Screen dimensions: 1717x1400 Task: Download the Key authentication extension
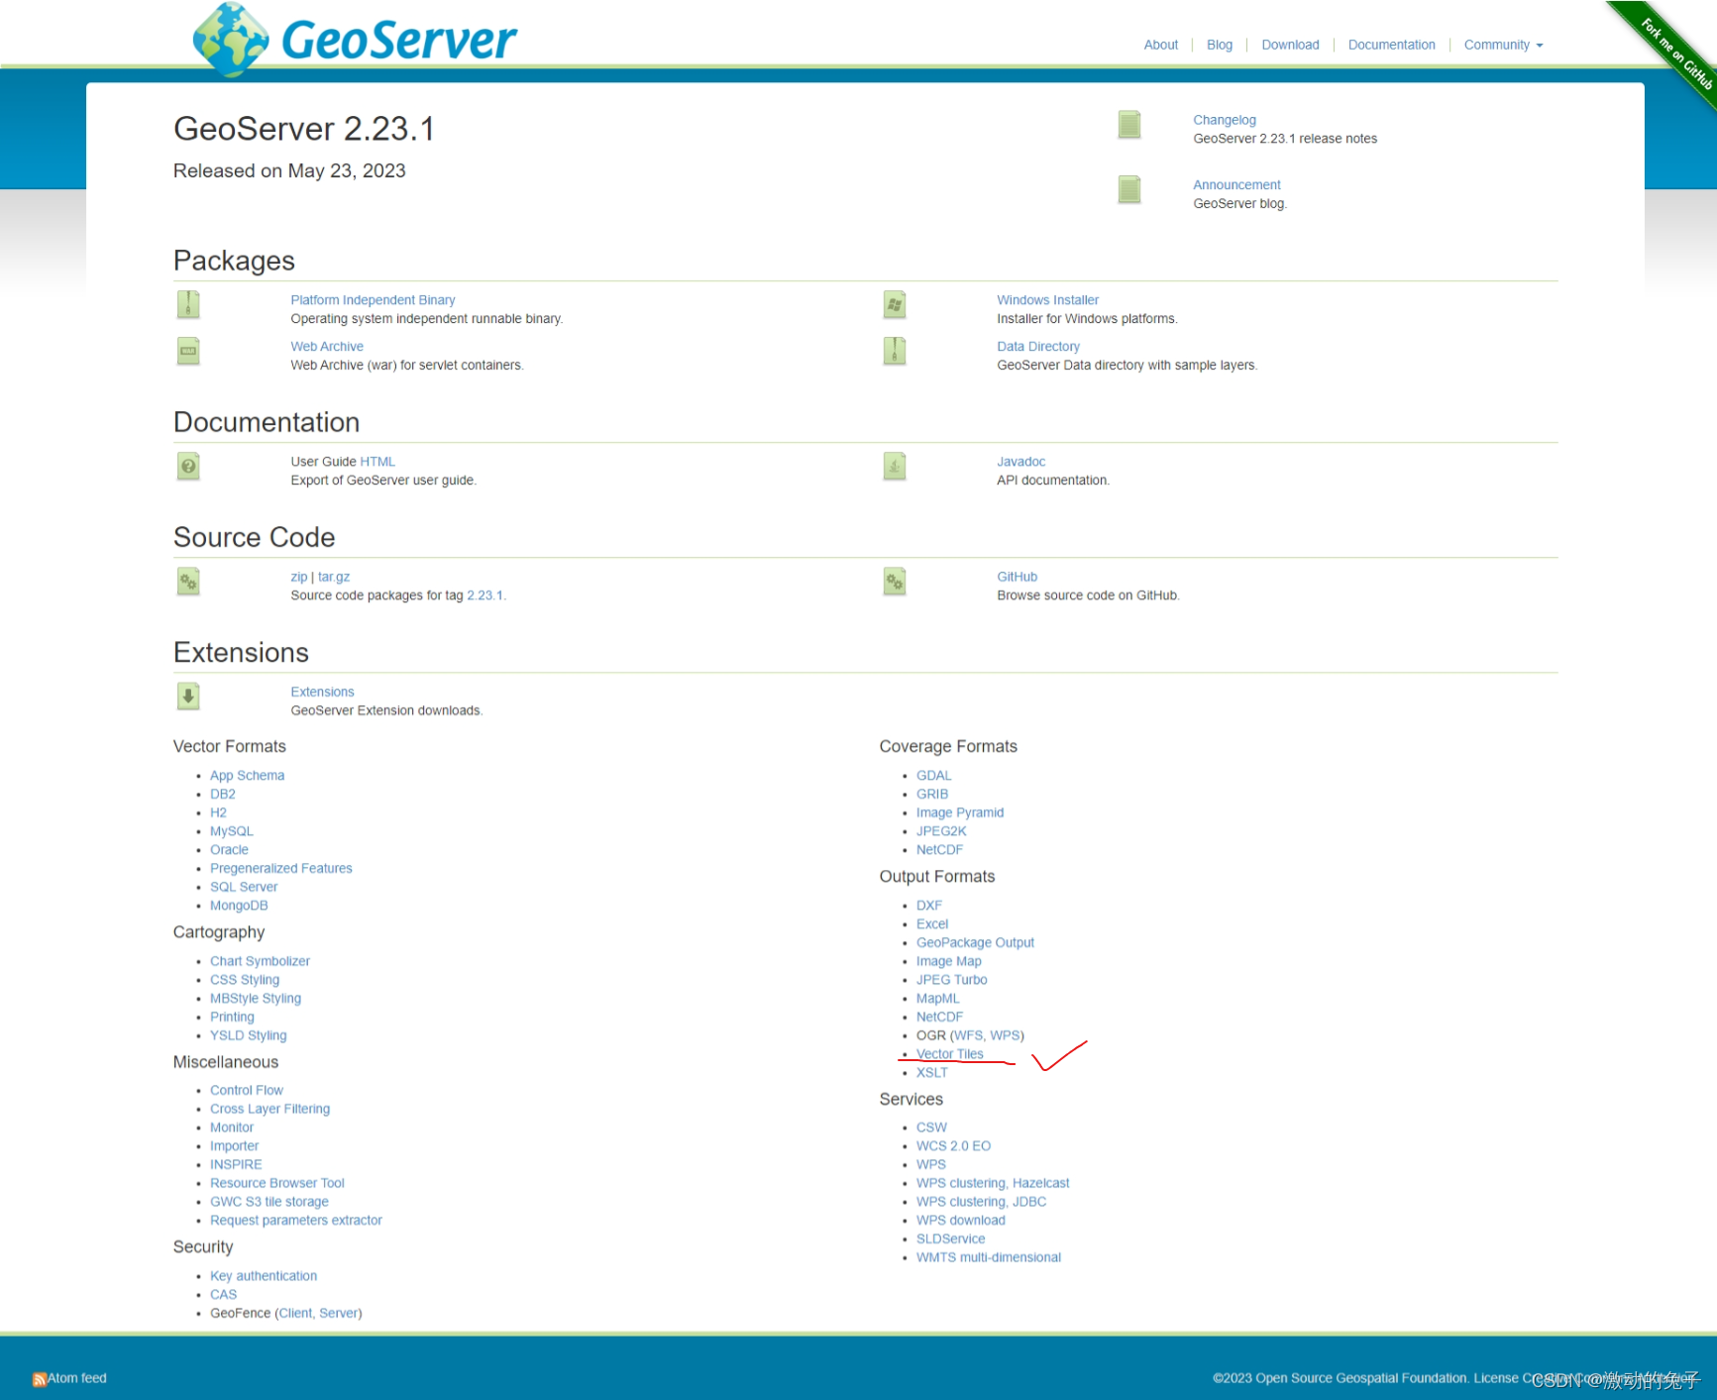[x=264, y=1276]
